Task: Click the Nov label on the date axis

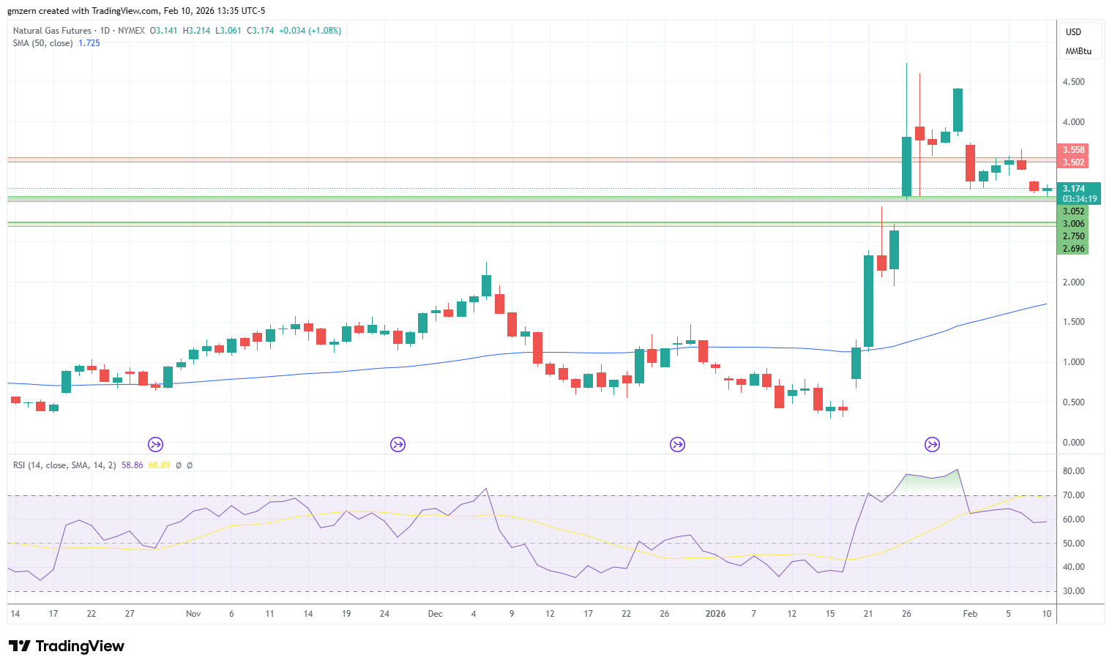Action: (x=193, y=614)
